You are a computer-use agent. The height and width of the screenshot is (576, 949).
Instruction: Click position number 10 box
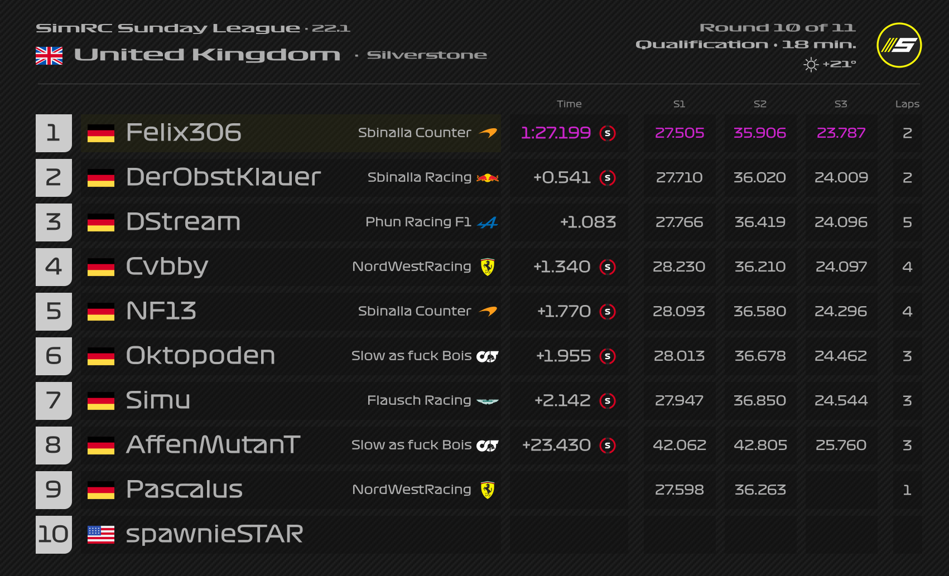tap(54, 535)
